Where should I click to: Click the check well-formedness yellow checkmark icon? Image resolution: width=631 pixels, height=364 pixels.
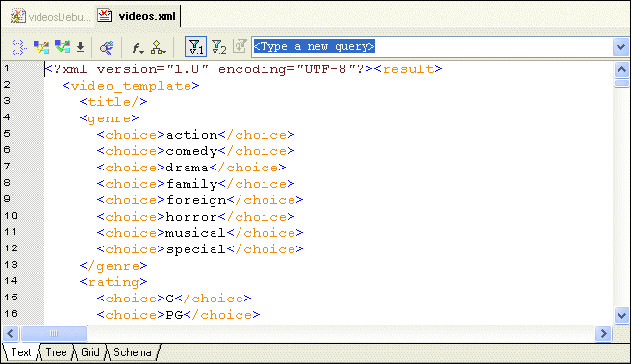coord(41,47)
